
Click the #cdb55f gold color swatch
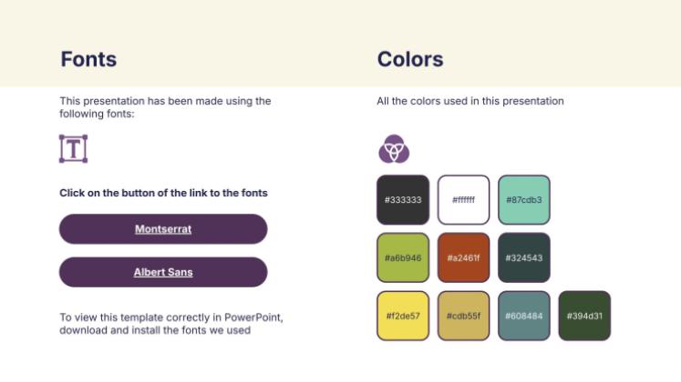pyautogui.click(x=463, y=316)
